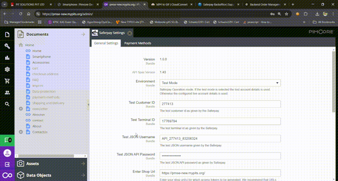Screen dimensions: 338x181
Task: Select the contact link document
Action: [38, 120]
